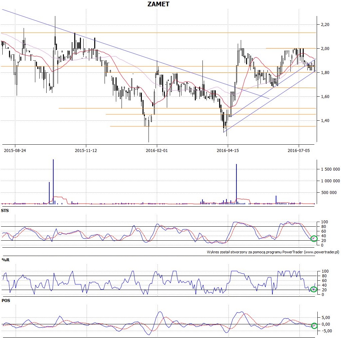341x338 pixels.
Task: Click the POS indicator label
Action: (x=6, y=301)
